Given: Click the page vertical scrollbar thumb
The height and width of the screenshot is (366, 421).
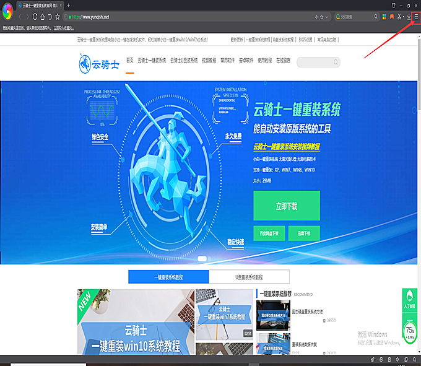Looking at the screenshot, I should (419, 75).
